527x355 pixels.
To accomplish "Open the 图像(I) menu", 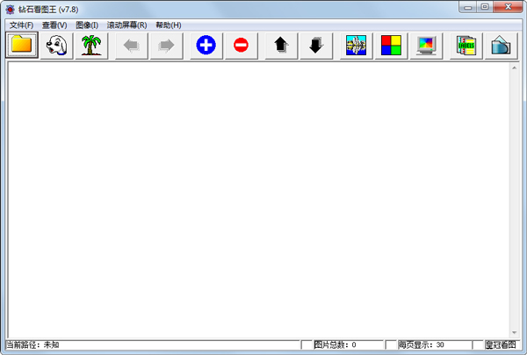I will point(87,25).
